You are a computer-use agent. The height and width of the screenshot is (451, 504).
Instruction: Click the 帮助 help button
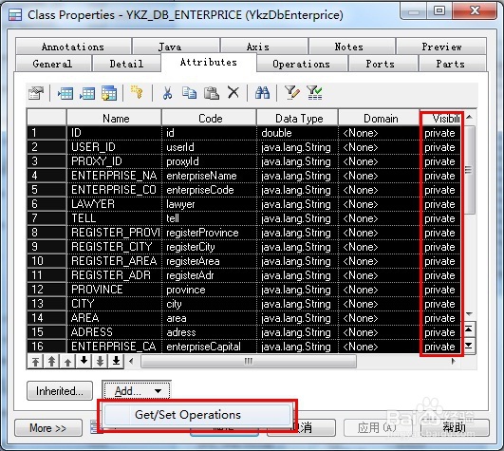point(455,428)
